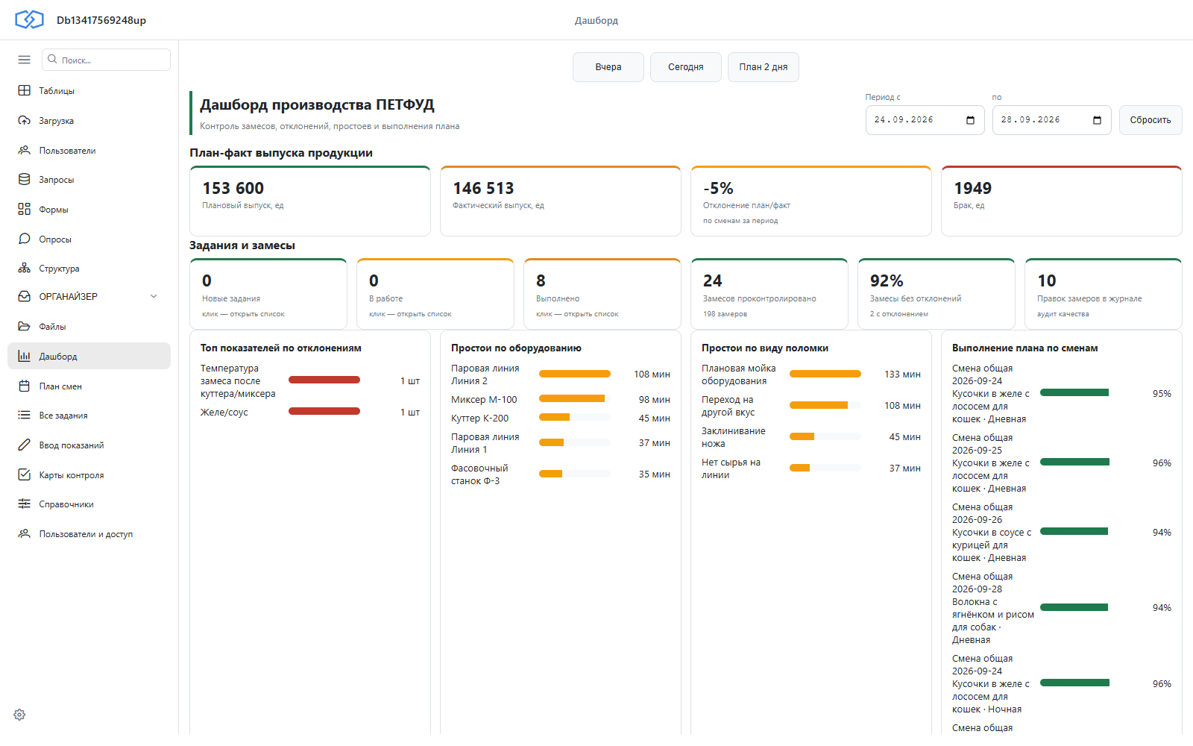The image size is (1193, 746).
Task: Select the Сегодня period button
Action: pyautogui.click(x=686, y=67)
